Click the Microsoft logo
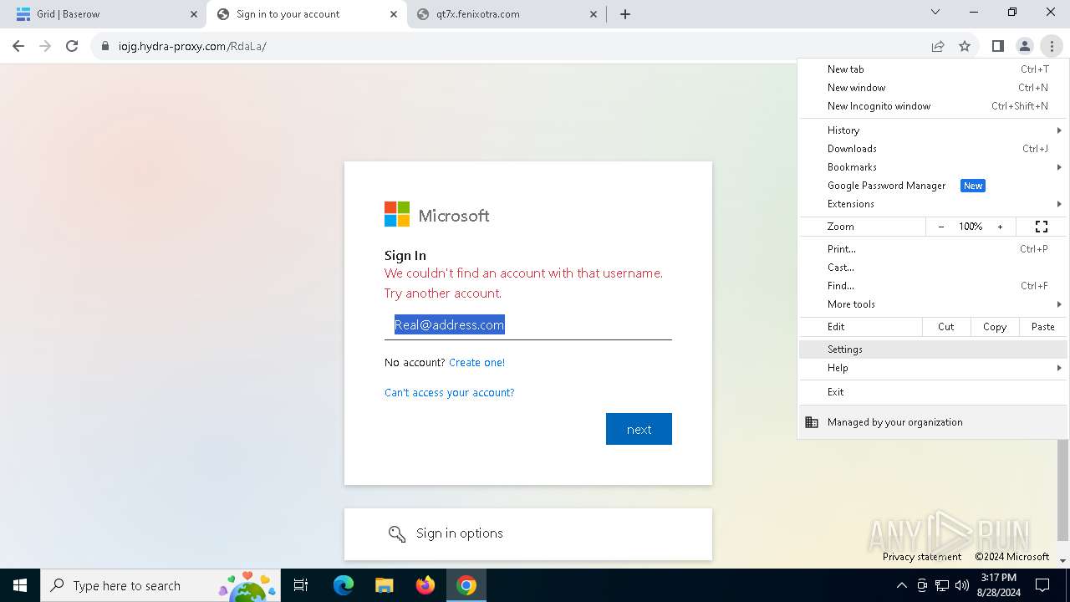The image size is (1070, 602). (437, 215)
